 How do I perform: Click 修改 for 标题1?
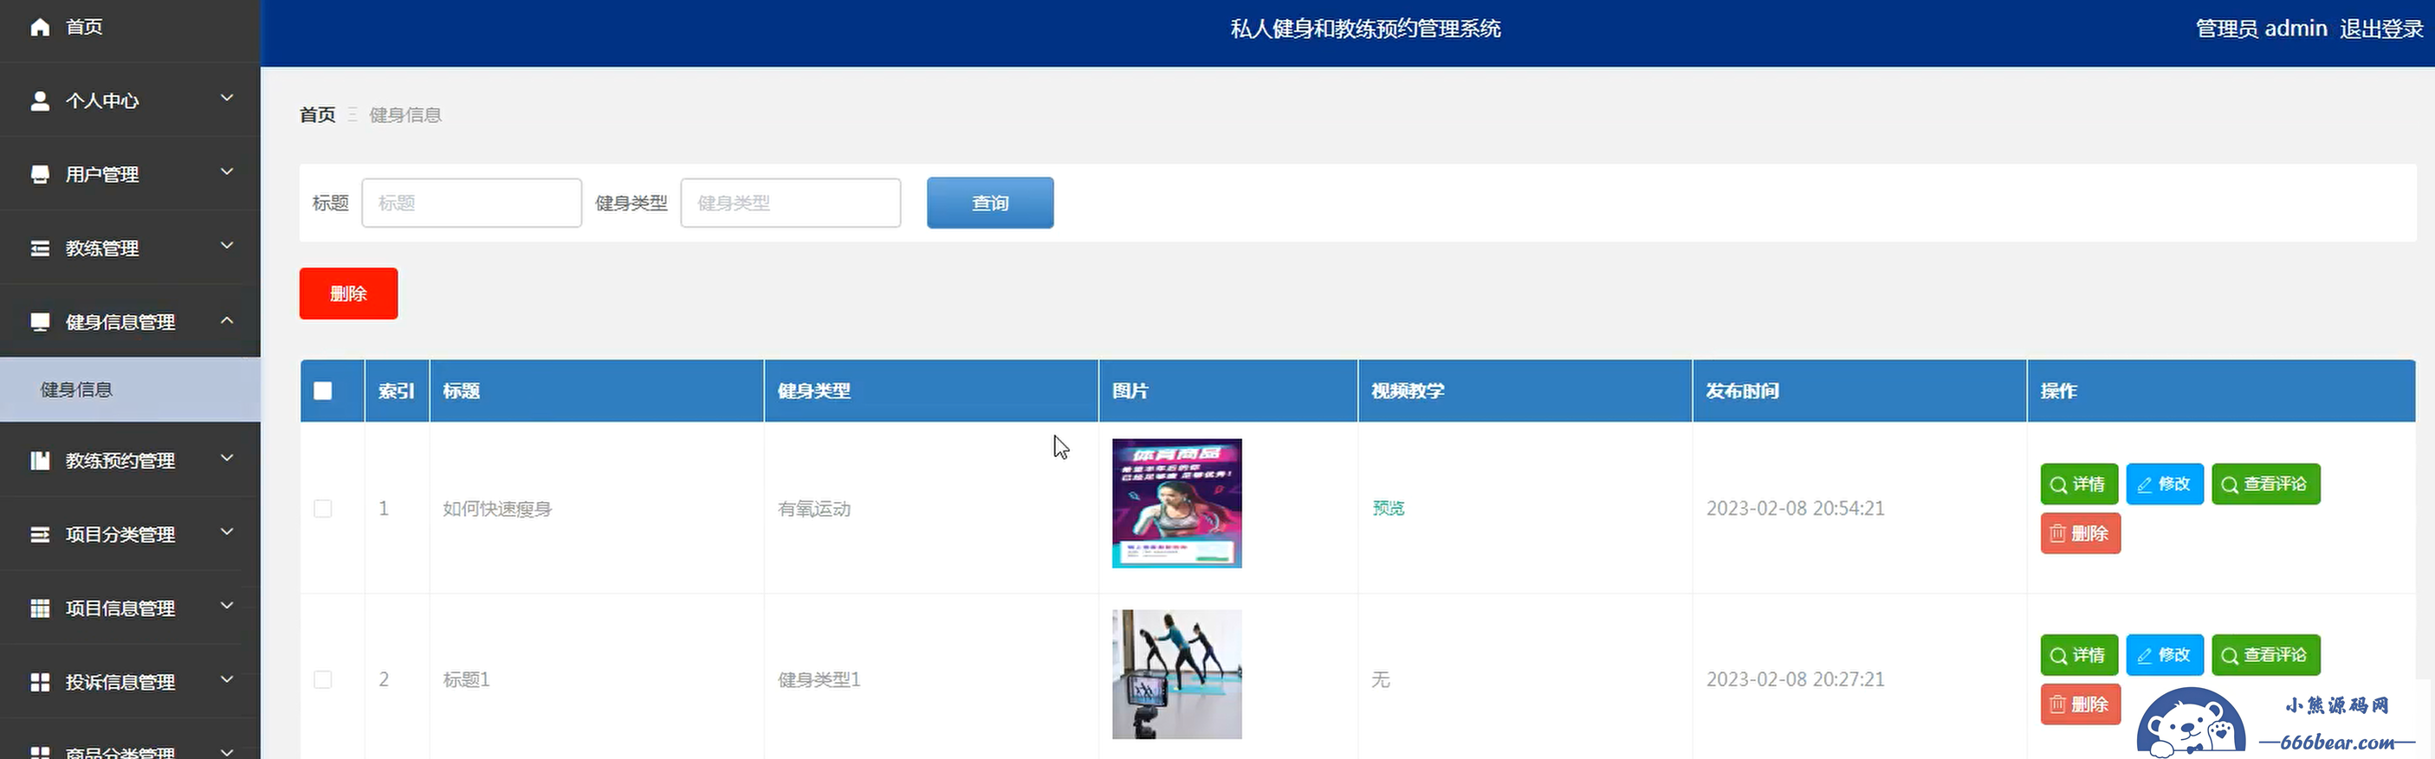coord(2165,655)
